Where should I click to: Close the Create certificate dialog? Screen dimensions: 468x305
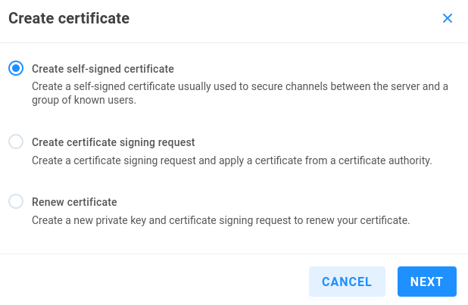tap(448, 18)
